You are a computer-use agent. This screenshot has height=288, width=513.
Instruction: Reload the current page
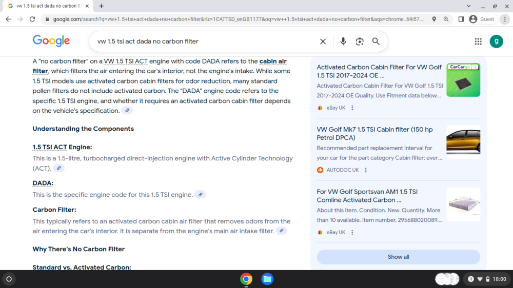[x=32, y=19]
